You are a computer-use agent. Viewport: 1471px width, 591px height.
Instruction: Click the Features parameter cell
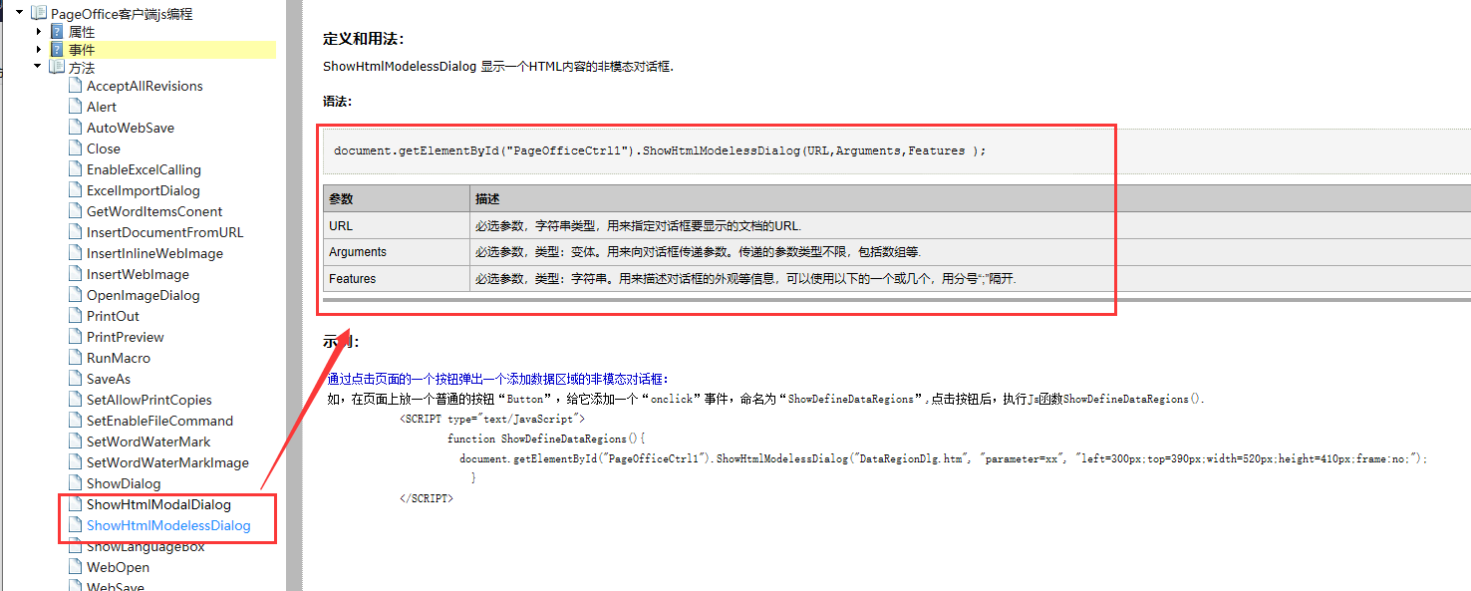(x=397, y=279)
